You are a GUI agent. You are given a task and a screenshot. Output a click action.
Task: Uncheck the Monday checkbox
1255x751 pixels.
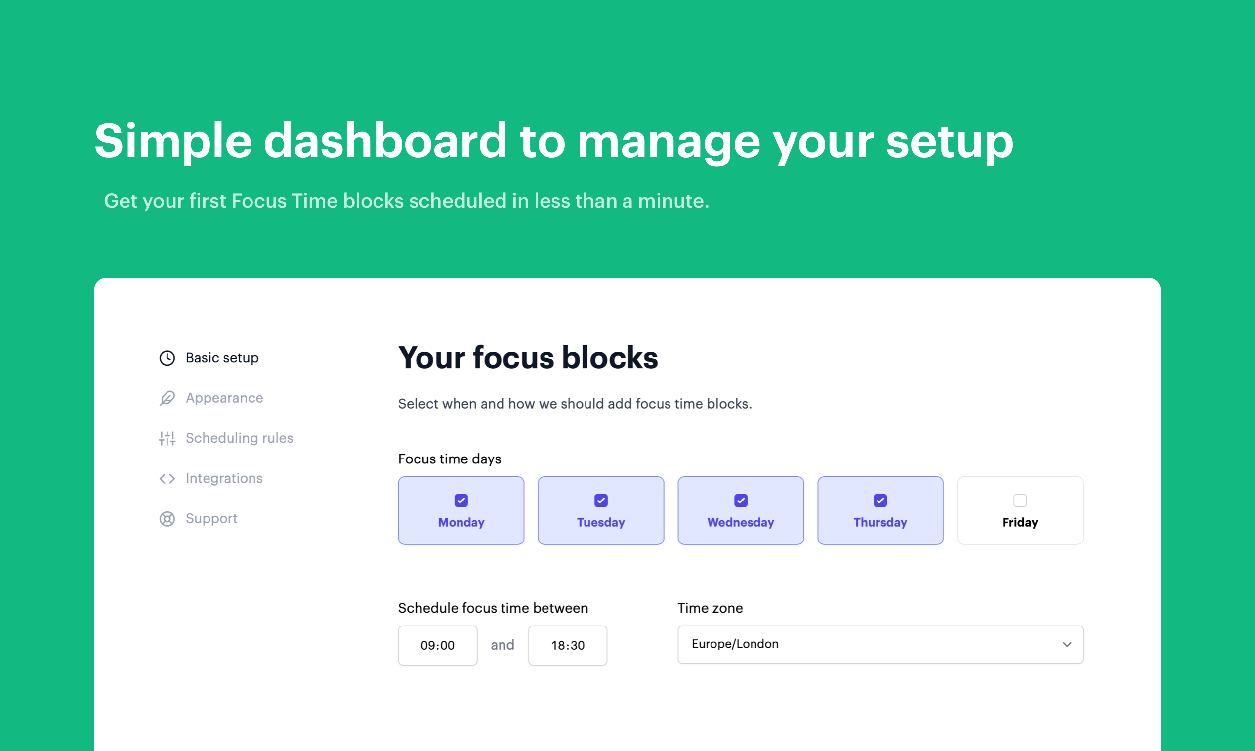(x=461, y=501)
